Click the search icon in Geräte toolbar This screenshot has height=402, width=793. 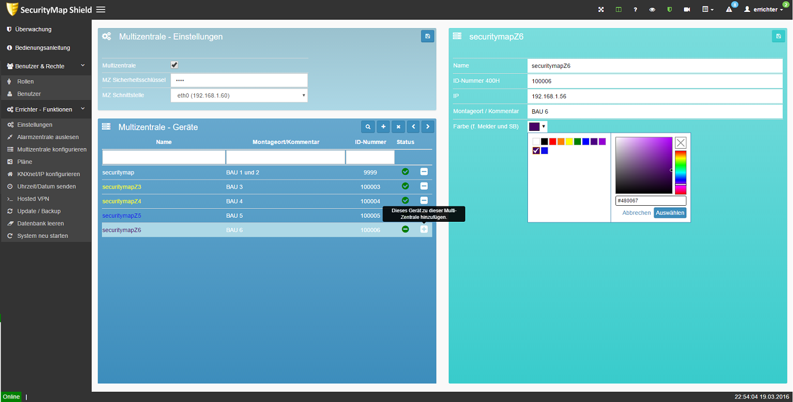pyautogui.click(x=368, y=127)
